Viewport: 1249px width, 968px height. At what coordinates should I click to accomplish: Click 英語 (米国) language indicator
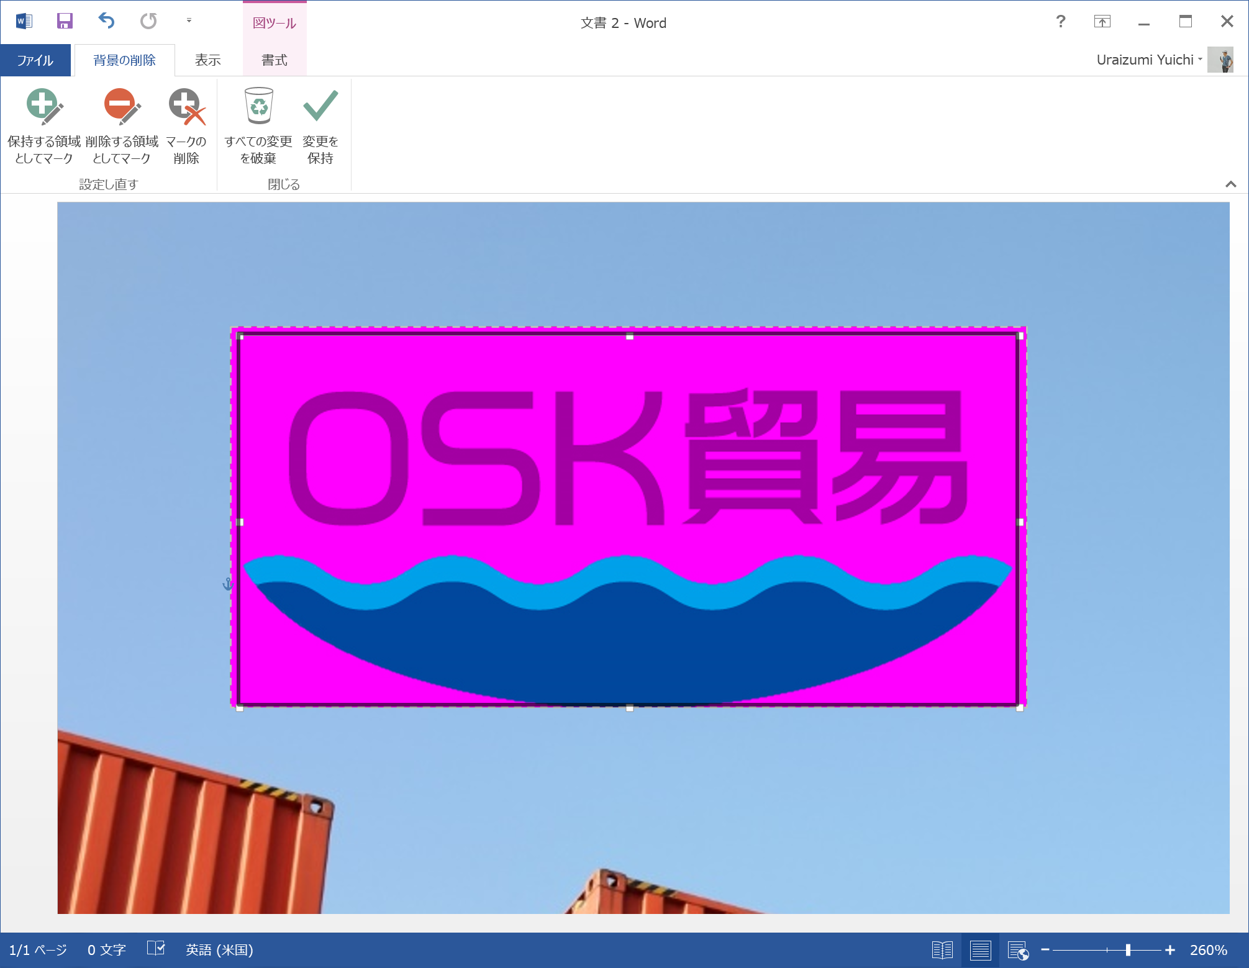(219, 950)
